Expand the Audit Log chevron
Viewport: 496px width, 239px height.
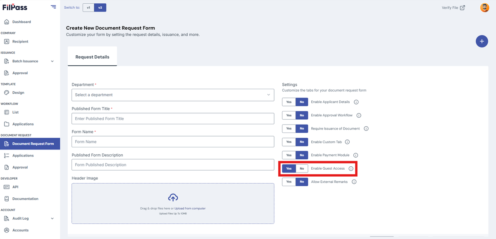coord(52,218)
